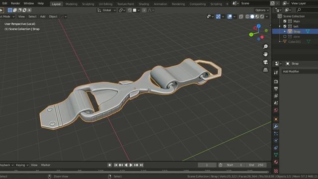This screenshot has width=318, height=179.
Task: Play the animation forward
Action: (131, 165)
